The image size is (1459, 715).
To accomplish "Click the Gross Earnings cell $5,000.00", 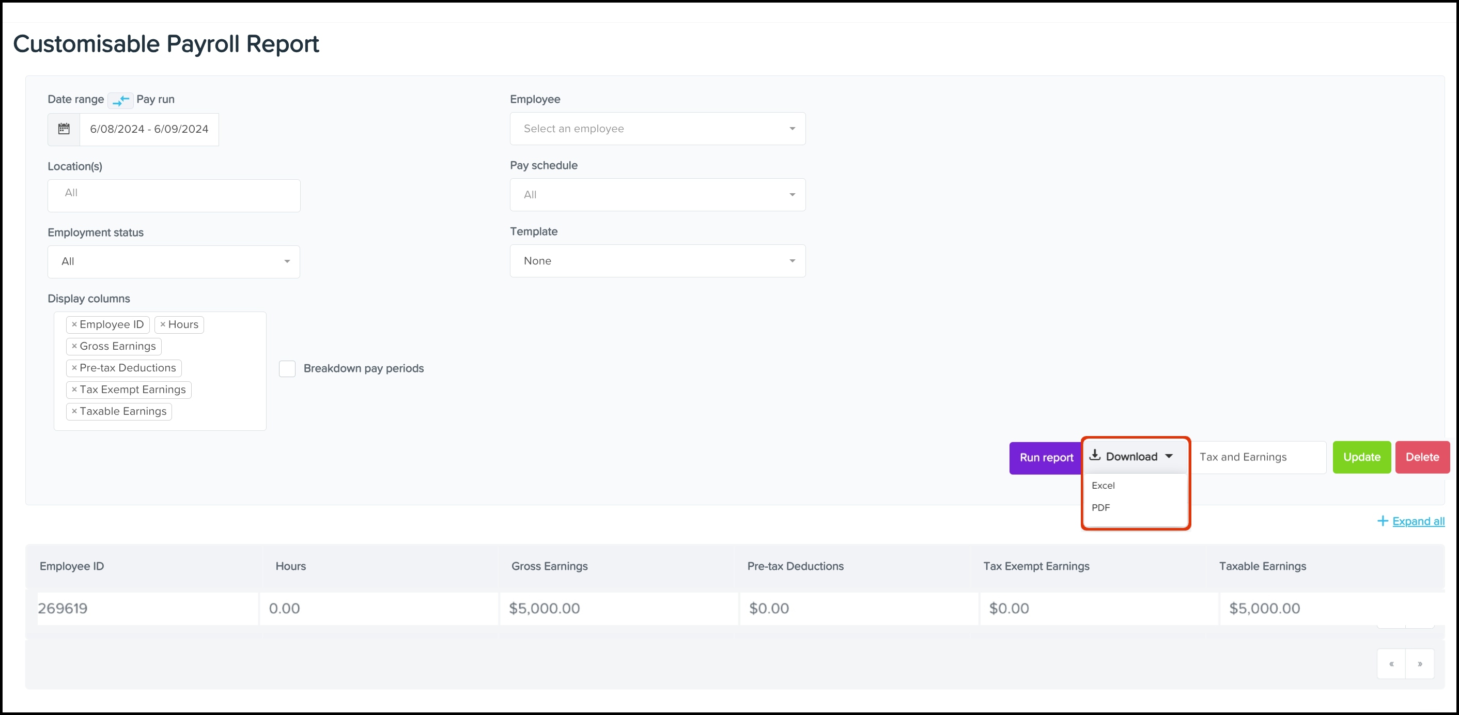I will pos(619,609).
